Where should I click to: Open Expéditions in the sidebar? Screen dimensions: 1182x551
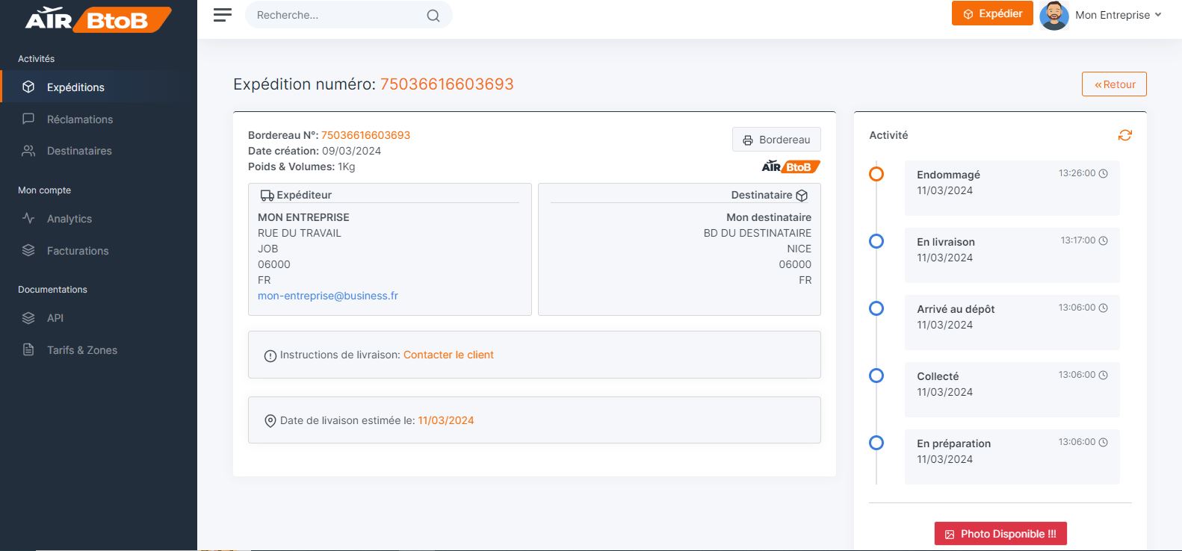[x=75, y=87]
